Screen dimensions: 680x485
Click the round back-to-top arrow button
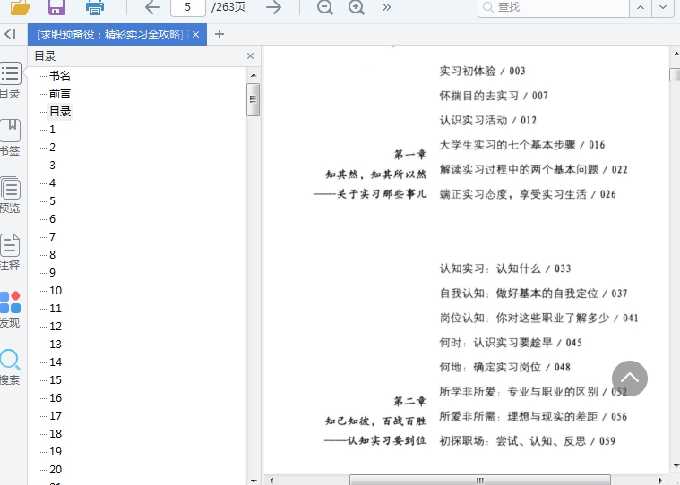click(630, 379)
